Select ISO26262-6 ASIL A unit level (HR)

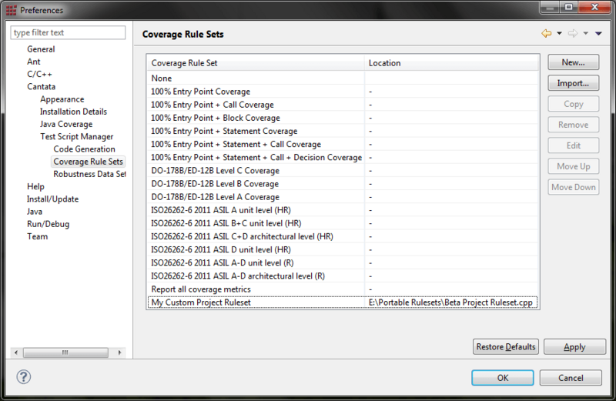point(343,210)
